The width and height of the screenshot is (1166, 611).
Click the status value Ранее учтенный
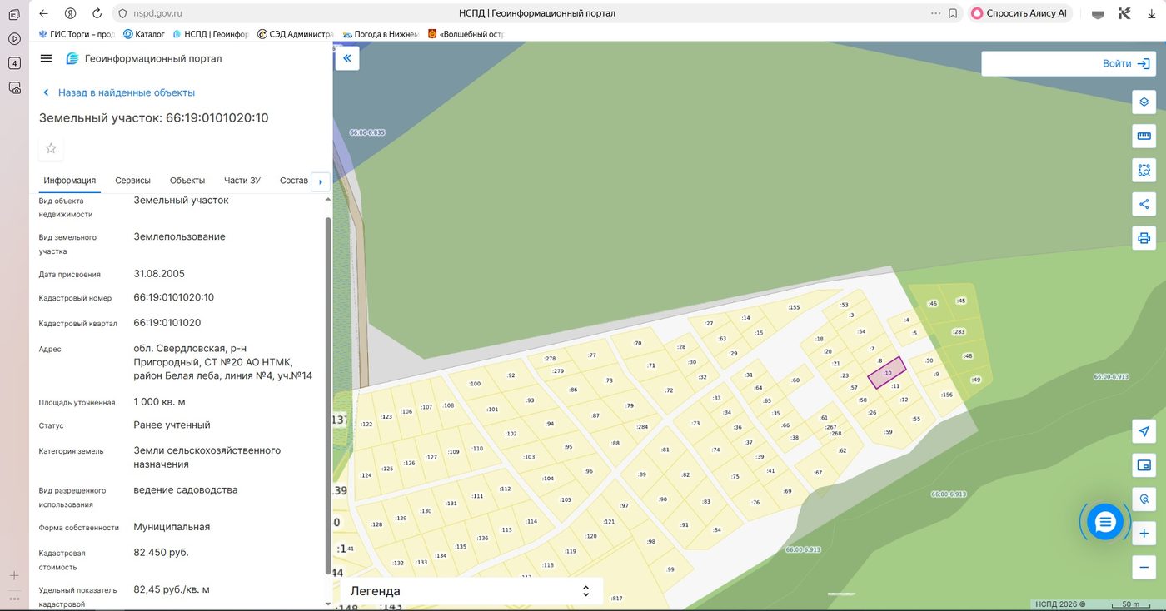coord(172,425)
